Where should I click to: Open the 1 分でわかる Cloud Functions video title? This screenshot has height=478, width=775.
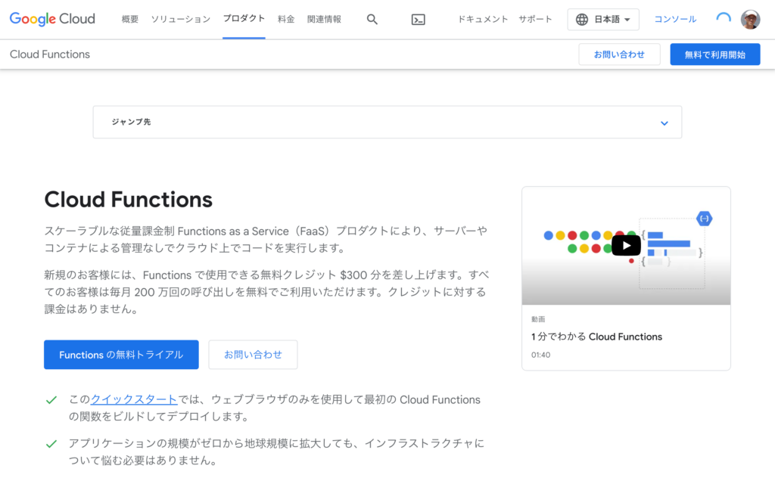596,337
